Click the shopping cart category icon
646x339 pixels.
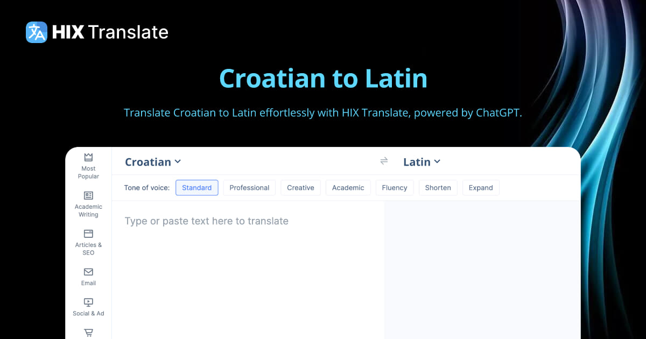tap(88, 333)
